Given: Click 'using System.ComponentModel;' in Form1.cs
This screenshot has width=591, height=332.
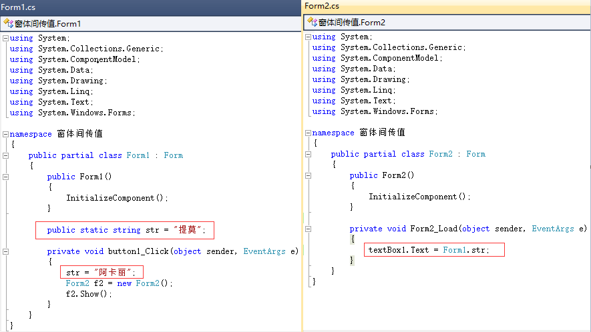Looking at the screenshot, I should click(75, 59).
